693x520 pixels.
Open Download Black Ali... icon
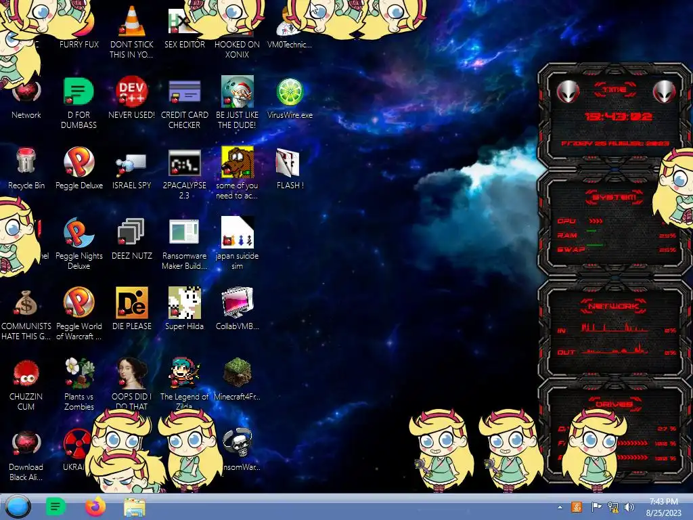(x=26, y=456)
